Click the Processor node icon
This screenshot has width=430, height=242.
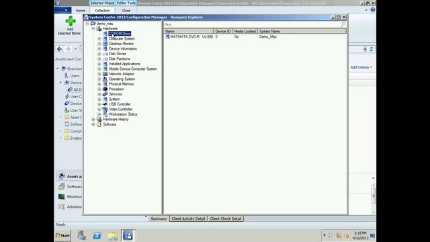pos(105,89)
